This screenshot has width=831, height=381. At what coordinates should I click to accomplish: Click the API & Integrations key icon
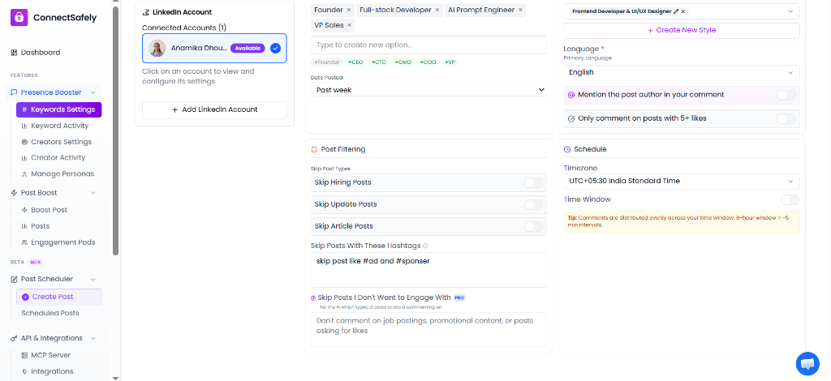tap(14, 338)
